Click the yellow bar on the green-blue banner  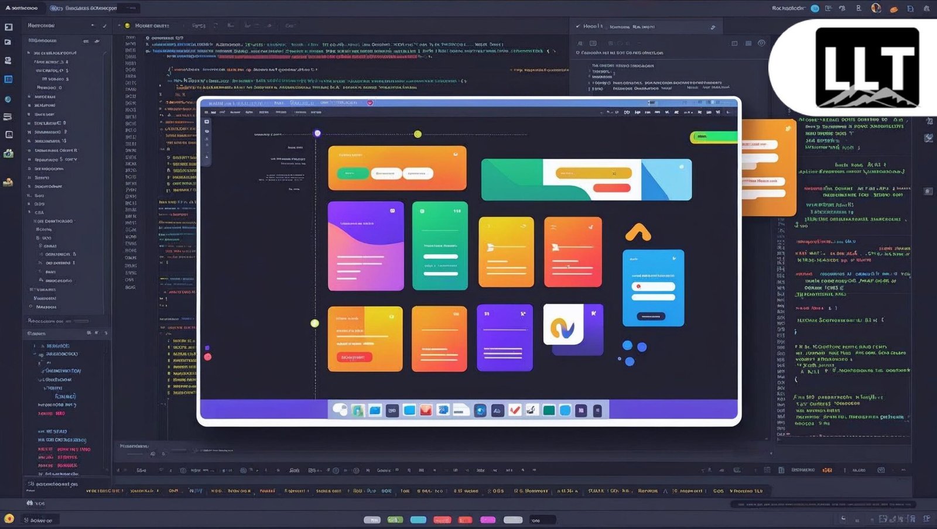pyautogui.click(x=594, y=173)
